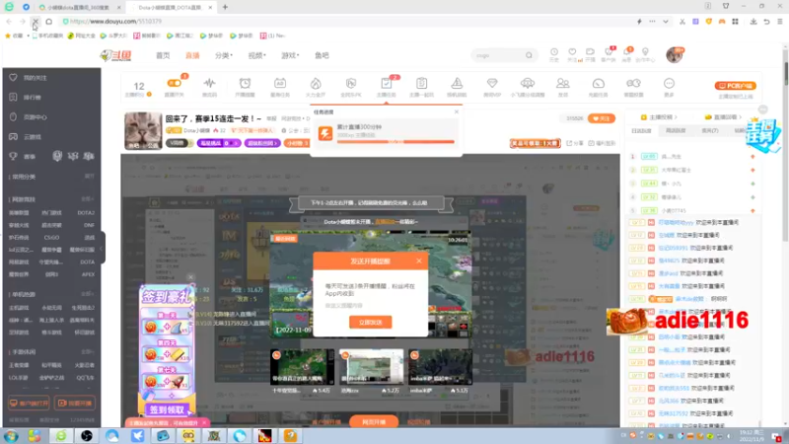Click the search magnifier icon
Screen dimensions: 789x444
[x=529, y=55]
